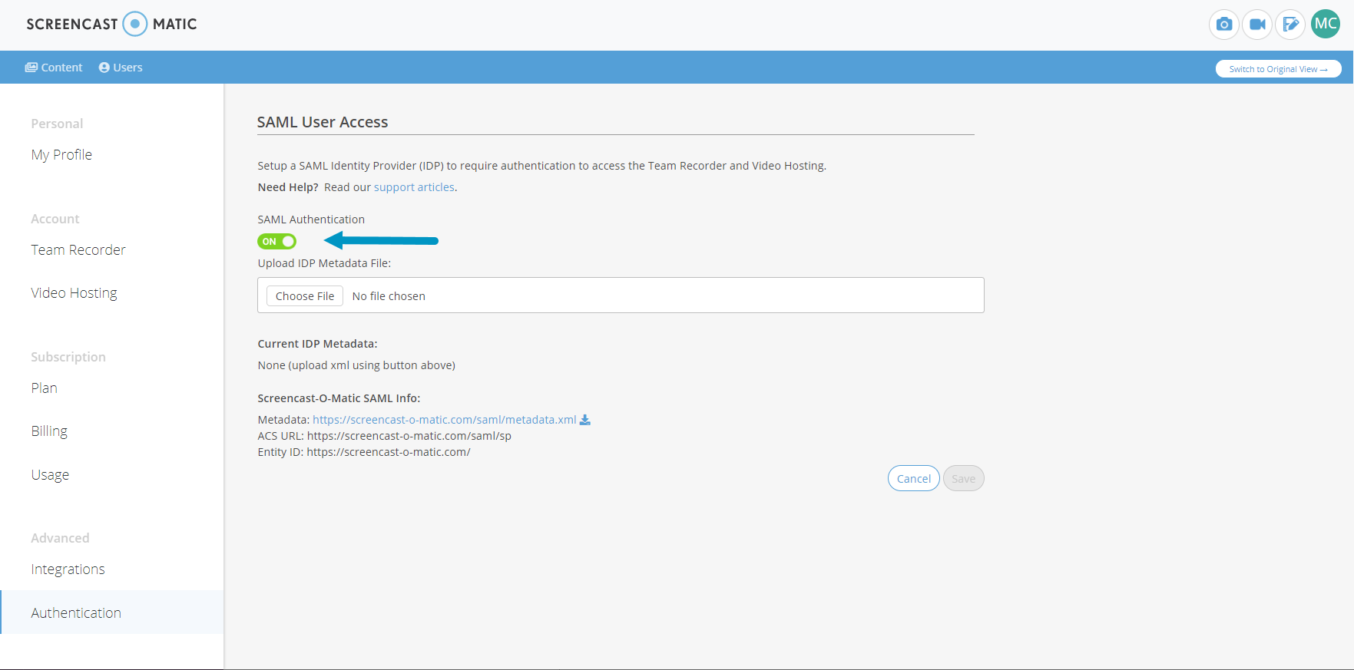Select the Plan menu item
Image resolution: width=1354 pixels, height=670 pixels.
click(x=45, y=388)
